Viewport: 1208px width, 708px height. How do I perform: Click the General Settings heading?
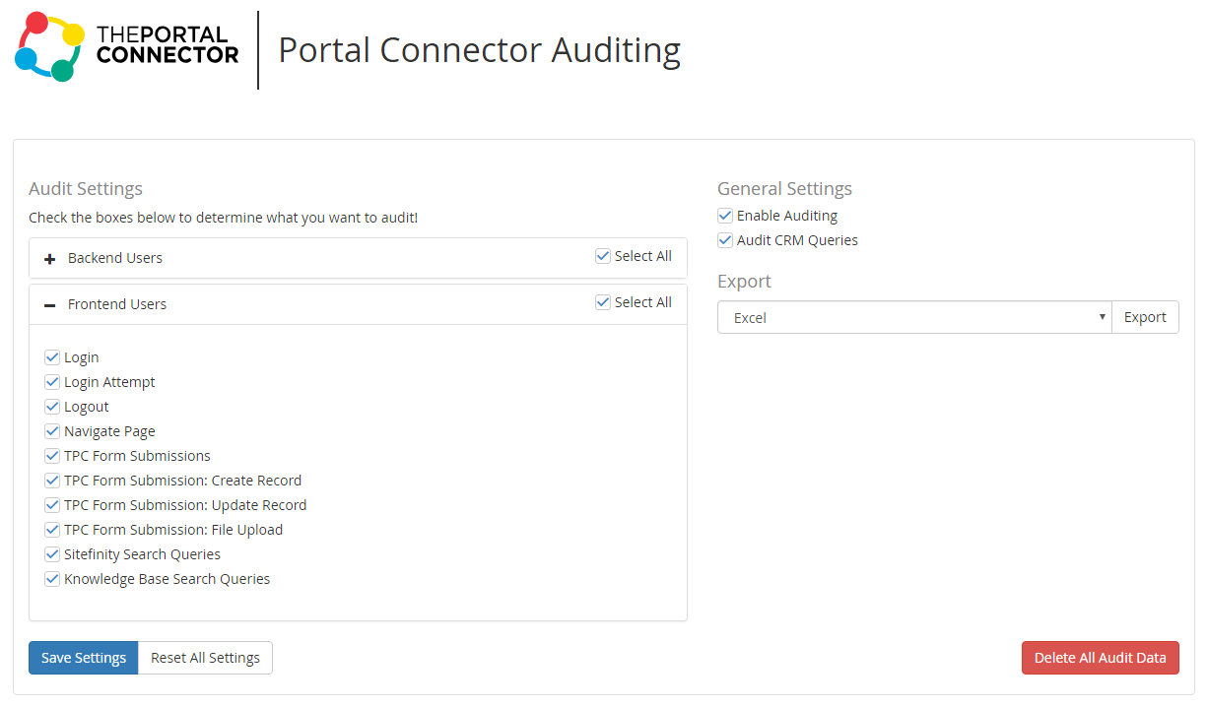click(x=784, y=188)
